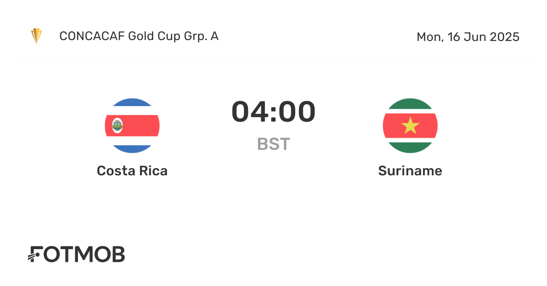Viewport: 547px width, 286px height.
Task: Select the match date Mon, 16 Jun 2025
Action: [x=468, y=37]
